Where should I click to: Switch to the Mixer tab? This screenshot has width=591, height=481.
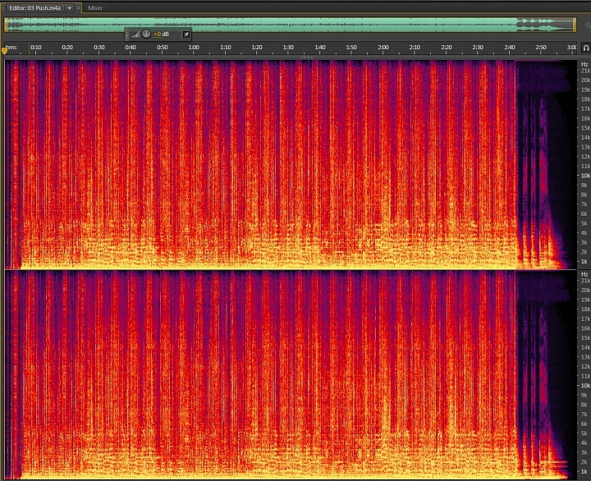click(x=95, y=8)
